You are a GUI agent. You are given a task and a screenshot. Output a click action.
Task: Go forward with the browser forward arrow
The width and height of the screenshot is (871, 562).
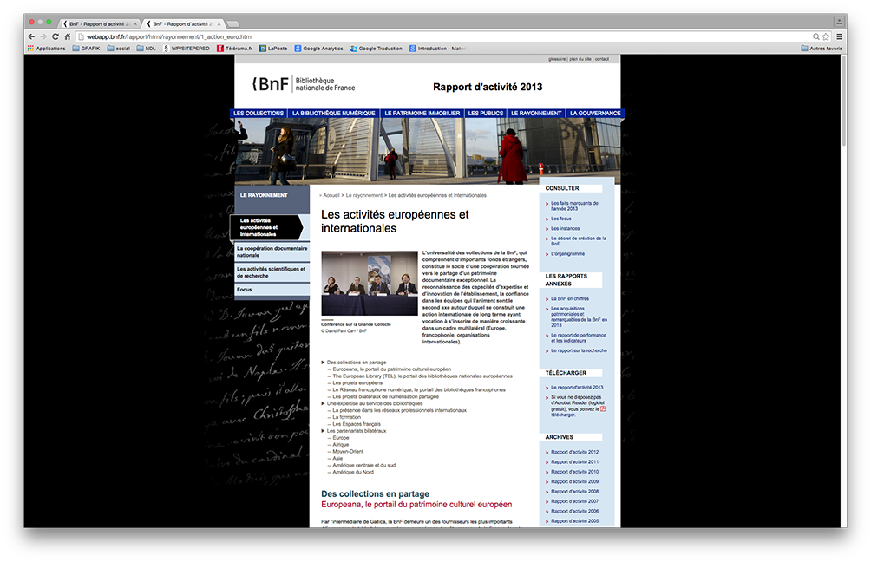click(43, 36)
